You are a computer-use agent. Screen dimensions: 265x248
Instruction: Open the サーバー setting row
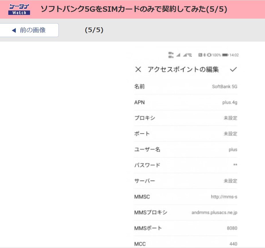(186, 181)
